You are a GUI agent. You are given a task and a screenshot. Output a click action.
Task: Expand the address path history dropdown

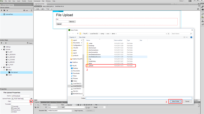point(166,34)
